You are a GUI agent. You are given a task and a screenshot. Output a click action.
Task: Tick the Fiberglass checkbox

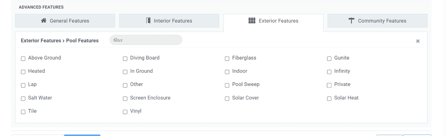click(x=227, y=59)
